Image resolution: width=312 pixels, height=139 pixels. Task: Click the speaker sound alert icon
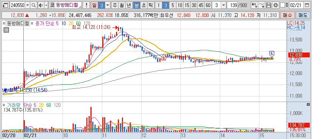click(x=41, y=6)
